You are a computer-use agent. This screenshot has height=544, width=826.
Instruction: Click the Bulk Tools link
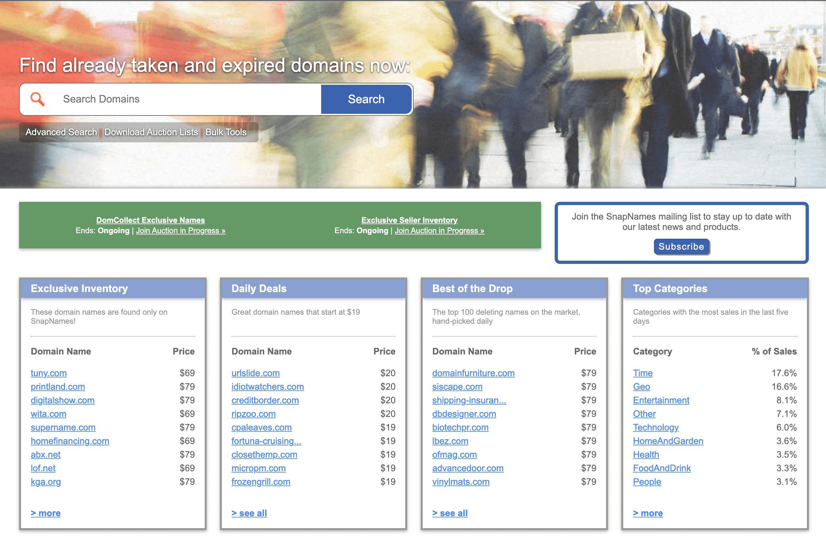pos(226,132)
